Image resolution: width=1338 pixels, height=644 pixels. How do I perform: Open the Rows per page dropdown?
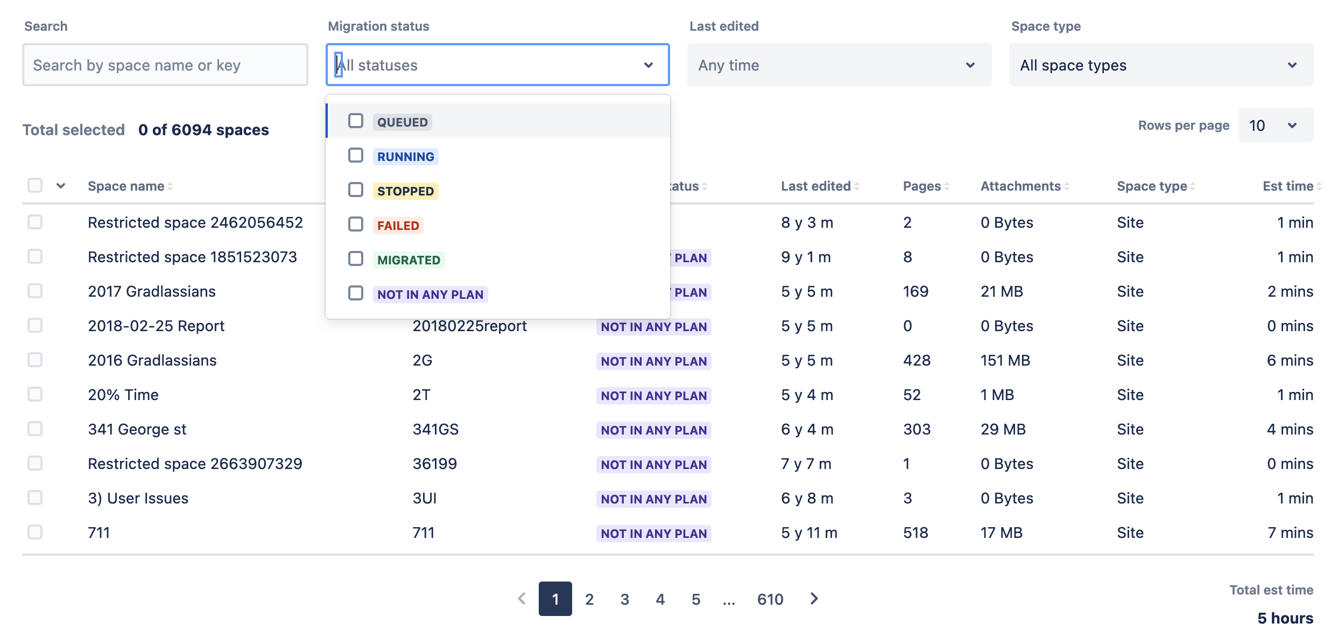pyautogui.click(x=1275, y=125)
